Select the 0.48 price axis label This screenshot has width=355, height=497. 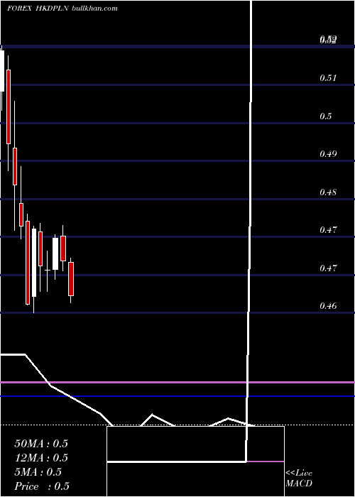[x=328, y=192]
